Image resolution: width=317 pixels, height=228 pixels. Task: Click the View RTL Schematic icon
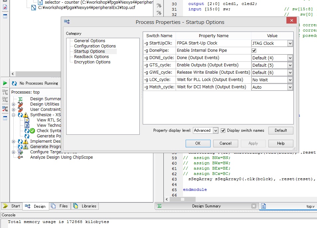(x=27, y=120)
